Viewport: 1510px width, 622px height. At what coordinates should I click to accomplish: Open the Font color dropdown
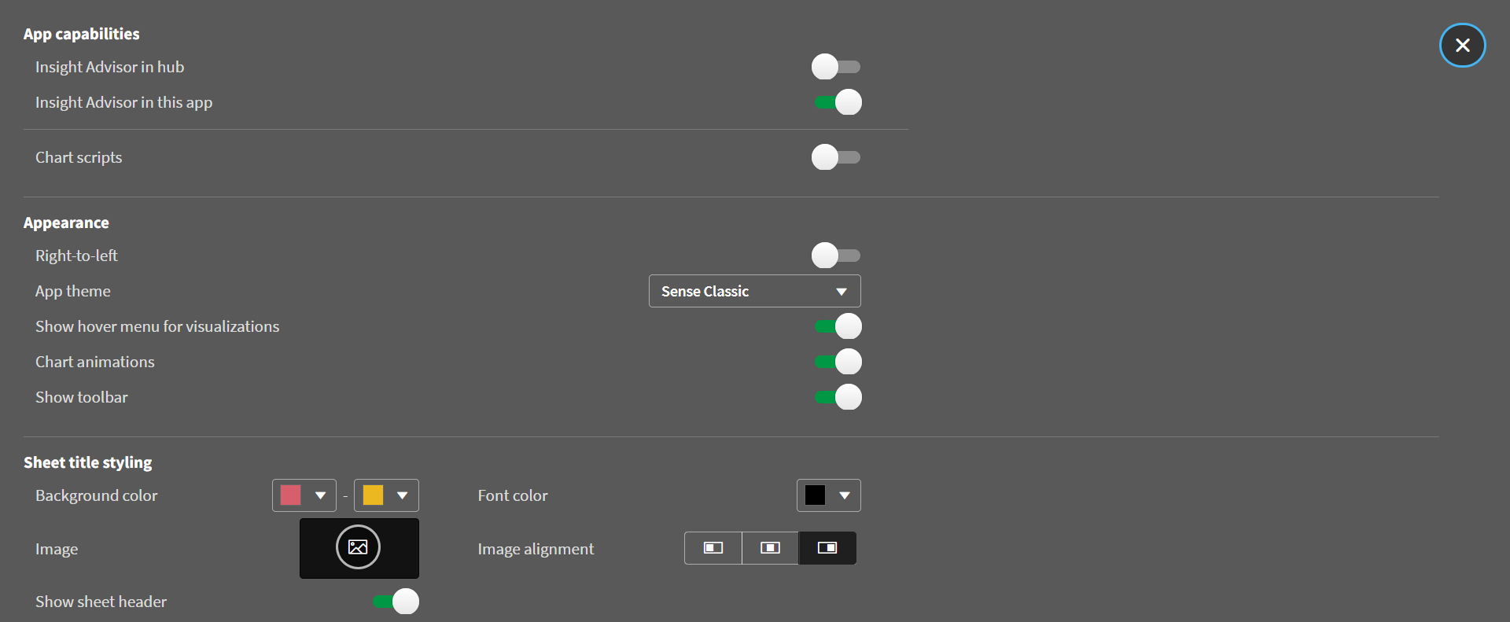[x=844, y=495]
